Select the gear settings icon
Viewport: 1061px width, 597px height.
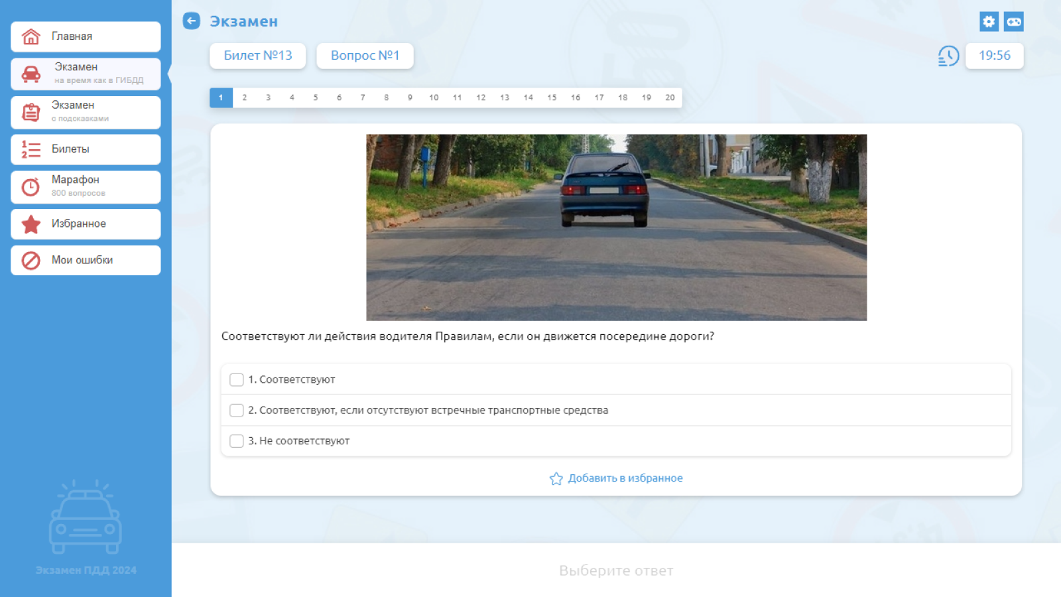tap(989, 21)
